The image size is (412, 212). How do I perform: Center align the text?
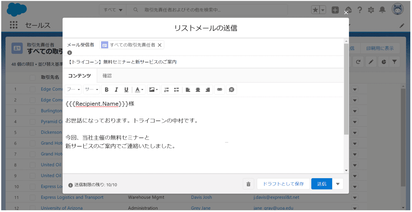tap(198, 90)
